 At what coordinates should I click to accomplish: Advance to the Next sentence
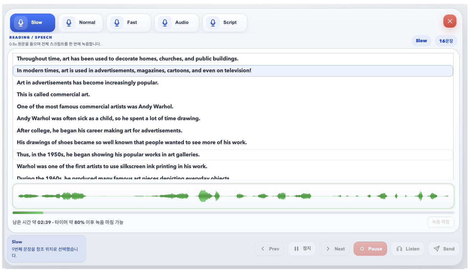[335, 249]
